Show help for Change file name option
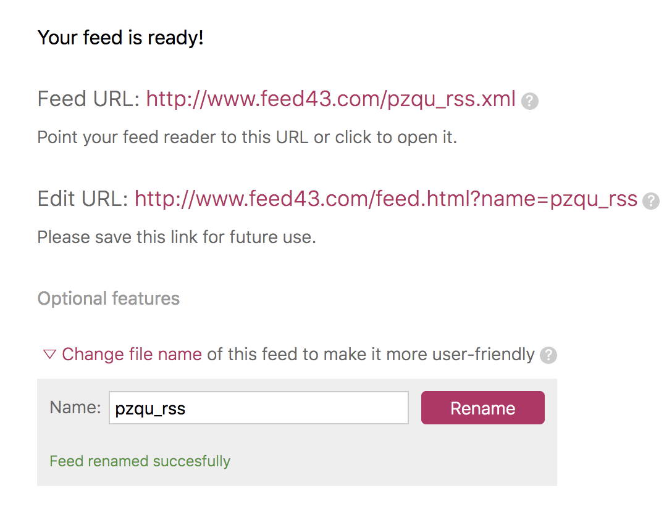 click(x=548, y=355)
